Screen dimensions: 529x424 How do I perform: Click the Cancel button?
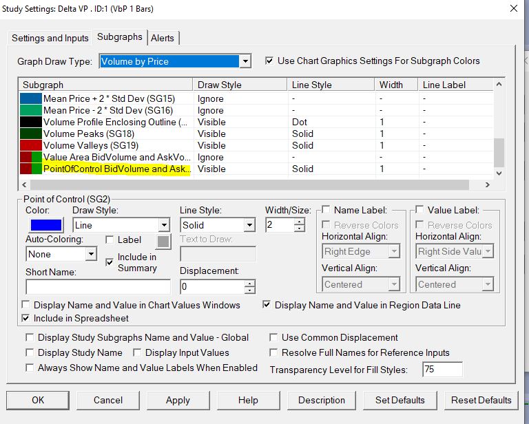[108, 400]
